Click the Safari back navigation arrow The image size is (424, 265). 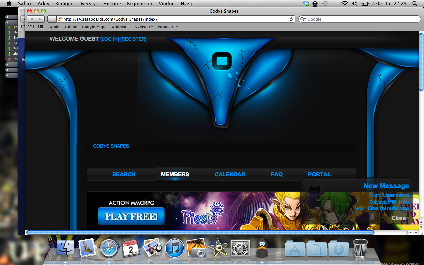click(x=31, y=19)
